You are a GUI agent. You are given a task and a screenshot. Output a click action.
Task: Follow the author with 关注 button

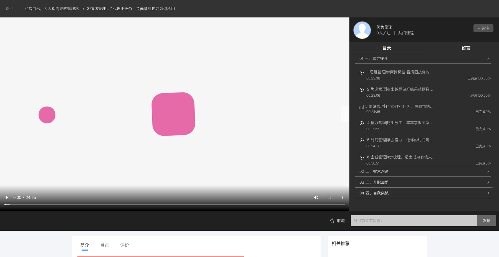coord(483,28)
